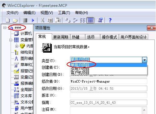Switch to the 热键 tab
The image size is (156, 114).
[78, 37]
